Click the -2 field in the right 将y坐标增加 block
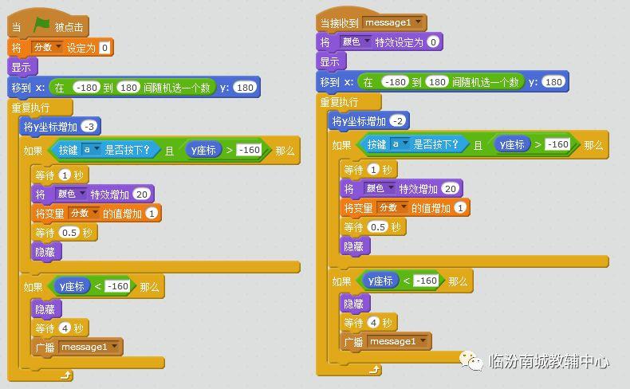Viewport: 630px width, 389px height. coord(398,121)
